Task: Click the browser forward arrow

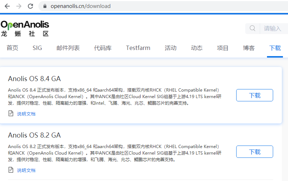Action: click(x=19, y=6)
